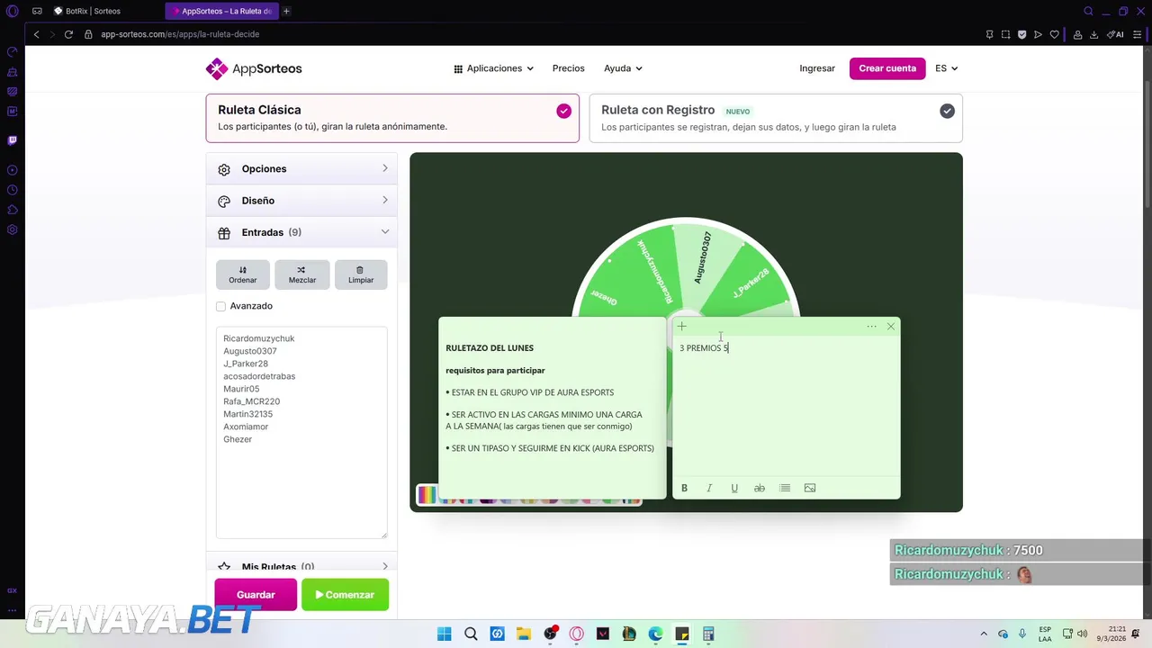This screenshot has width=1152, height=648.
Task: Toggle underline in the sticky note
Action: [x=734, y=488]
